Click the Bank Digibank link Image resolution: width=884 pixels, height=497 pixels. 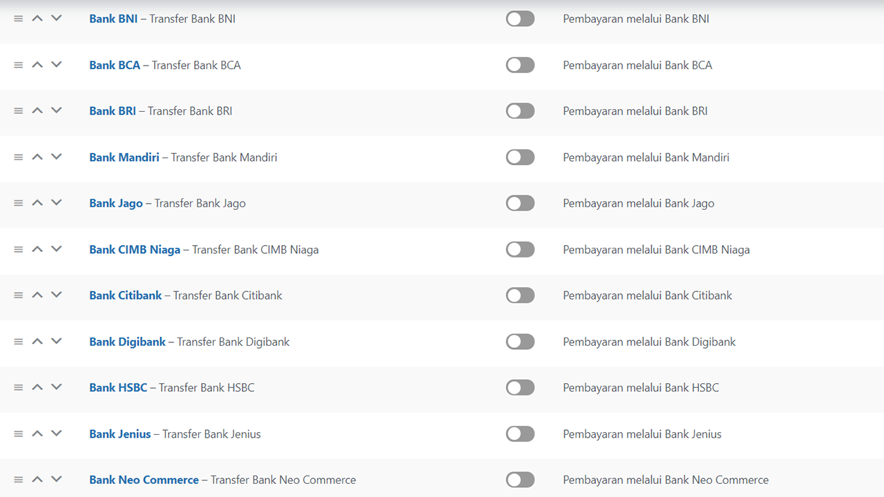coord(127,342)
